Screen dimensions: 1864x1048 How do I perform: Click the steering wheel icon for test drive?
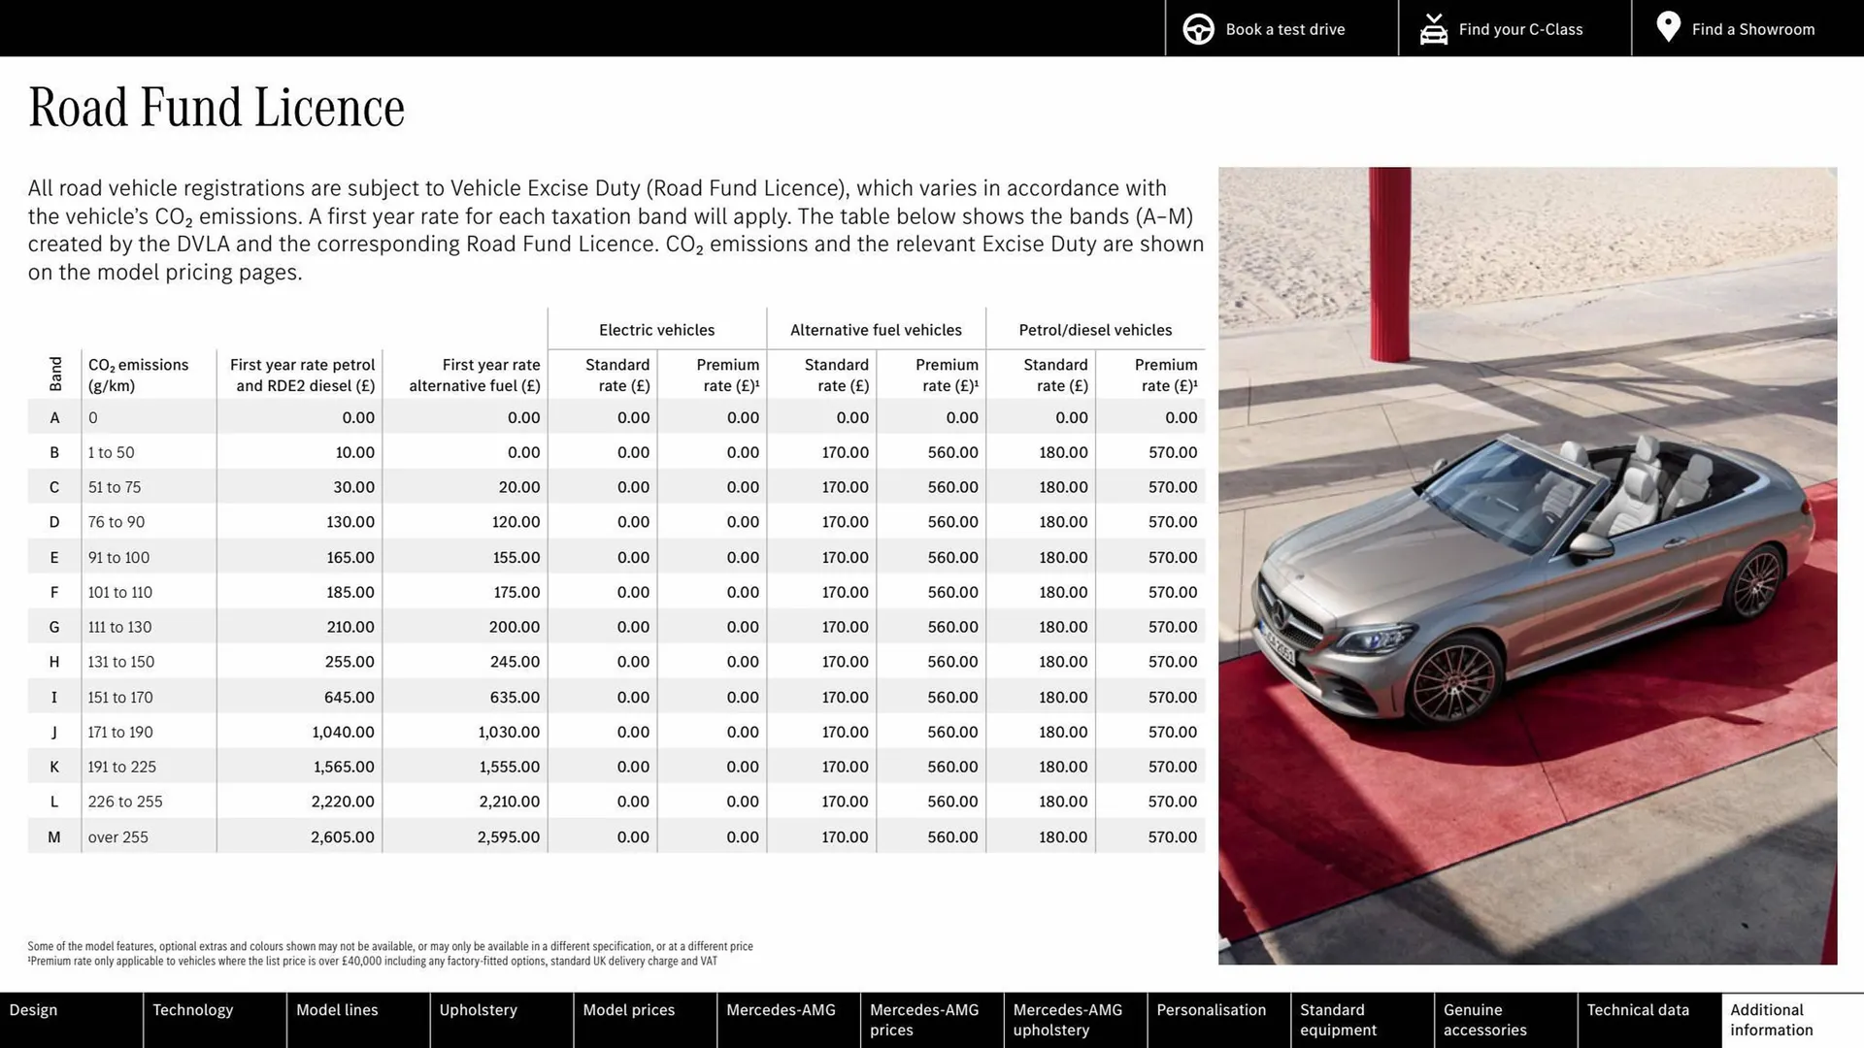click(1198, 29)
